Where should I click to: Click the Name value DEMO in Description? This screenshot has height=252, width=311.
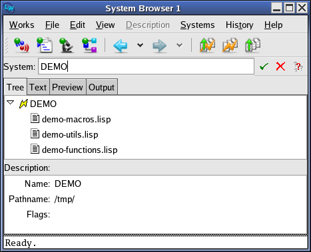click(x=68, y=184)
